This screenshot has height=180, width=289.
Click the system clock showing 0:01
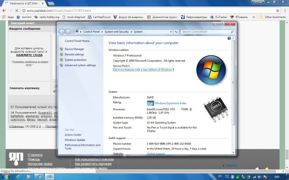click(x=277, y=177)
